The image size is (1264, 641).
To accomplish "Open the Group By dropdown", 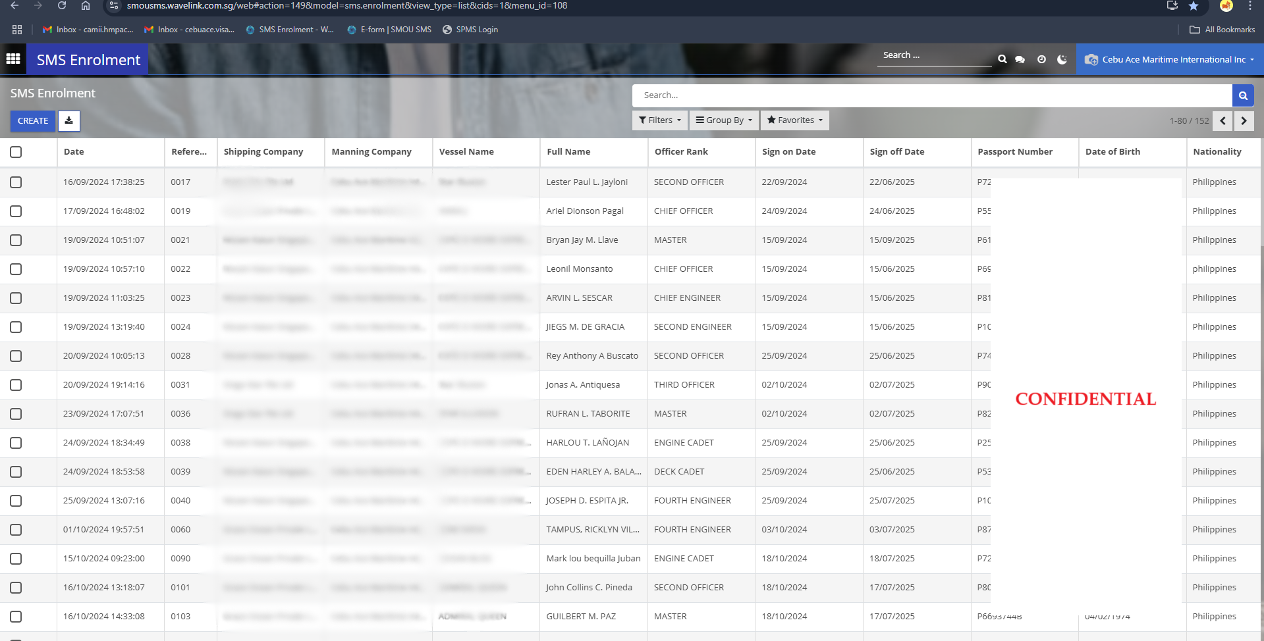I will pos(724,120).
